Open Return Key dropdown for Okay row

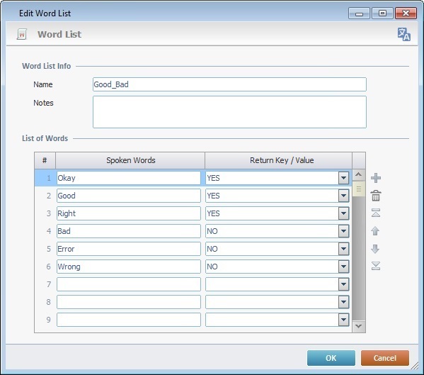[344, 178]
